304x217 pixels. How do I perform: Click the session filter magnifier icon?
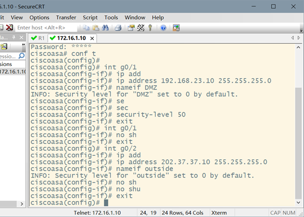pyautogui.click(x=21, y=56)
